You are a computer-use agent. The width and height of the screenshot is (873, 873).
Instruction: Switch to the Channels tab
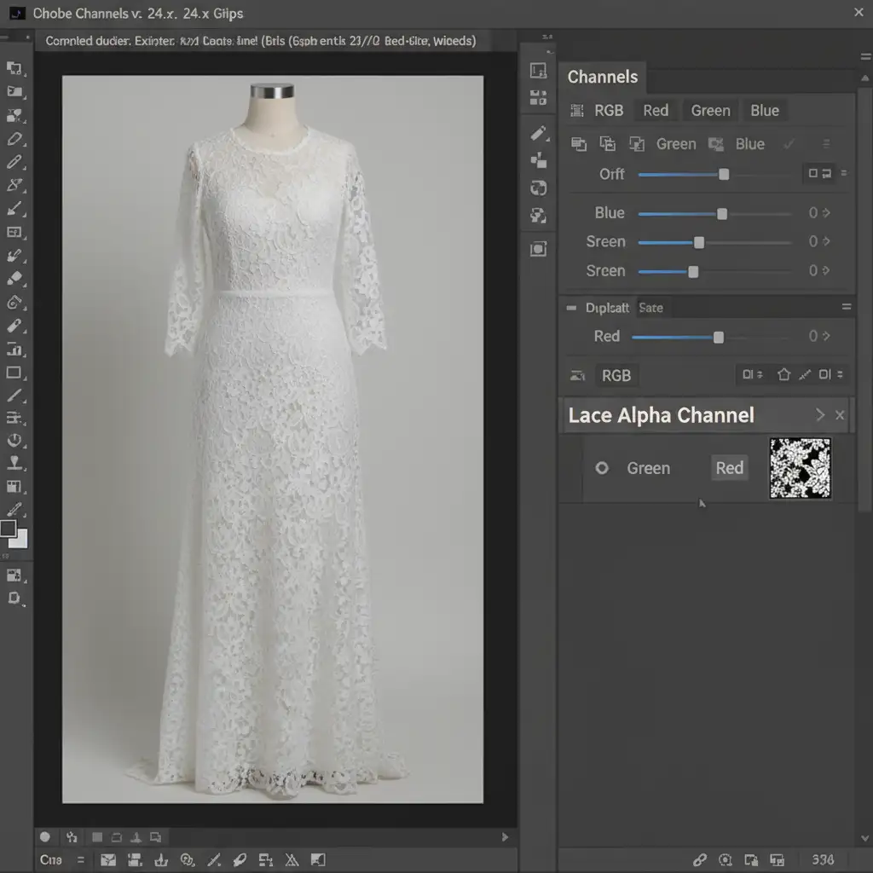coord(603,77)
